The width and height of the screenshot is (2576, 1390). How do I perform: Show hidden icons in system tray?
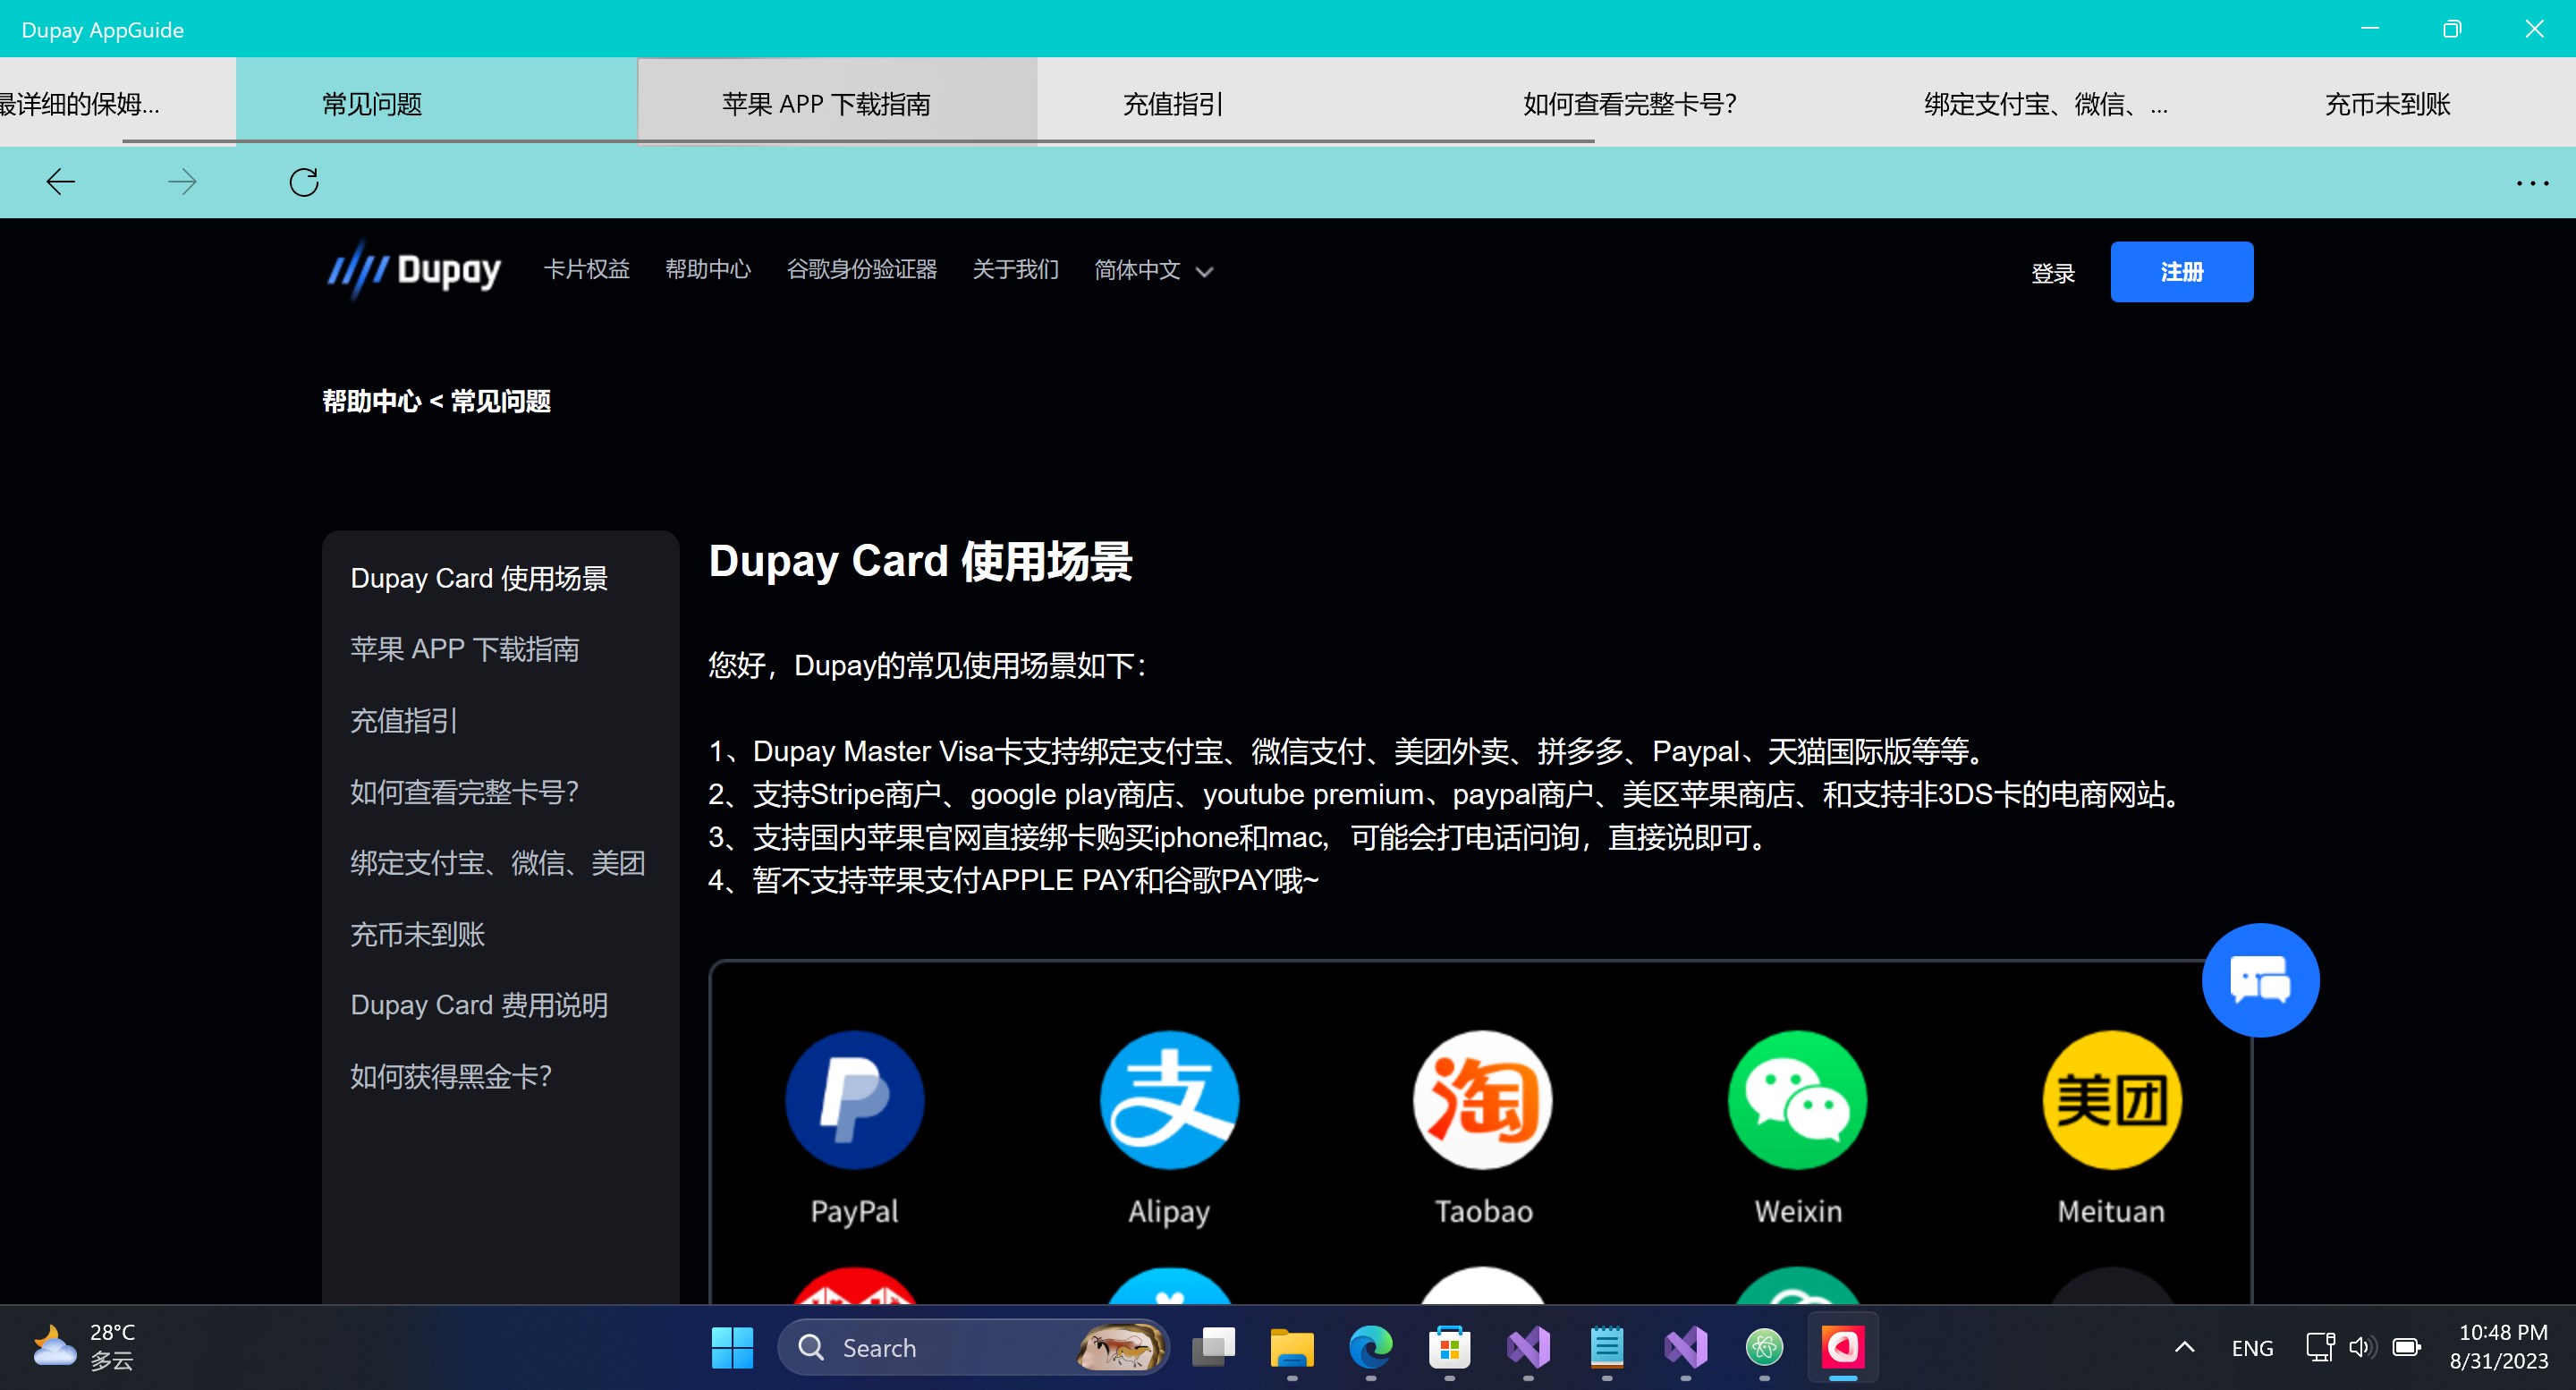pos(2184,1347)
